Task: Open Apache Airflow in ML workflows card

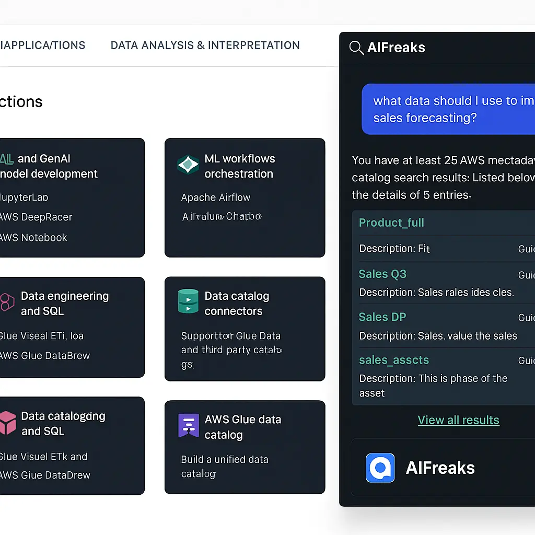Action: [x=216, y=197]
